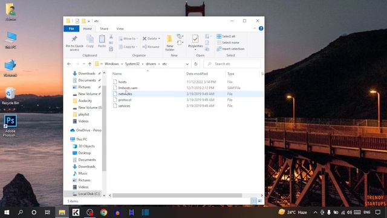Open Task View on taskbar
This screenshot has height=218, width=387.
[47, 213]
